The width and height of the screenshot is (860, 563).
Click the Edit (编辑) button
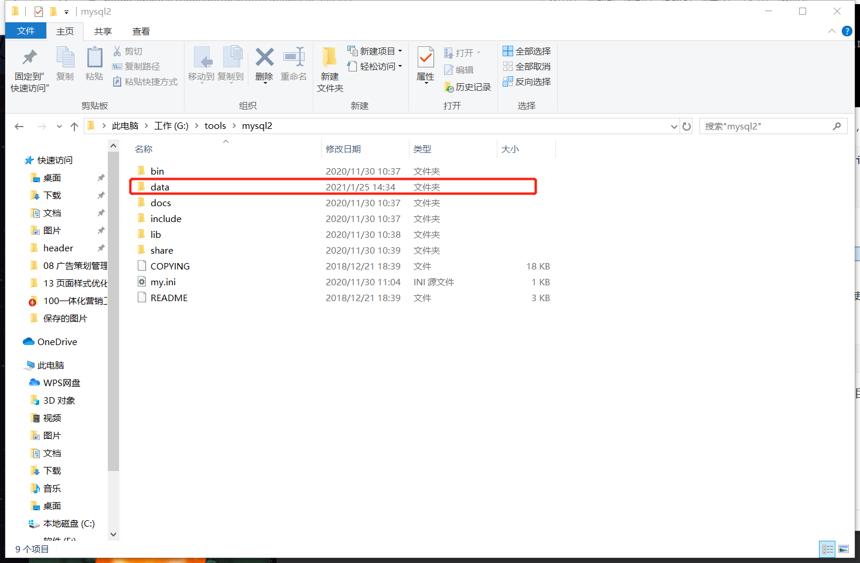[459, 70]
